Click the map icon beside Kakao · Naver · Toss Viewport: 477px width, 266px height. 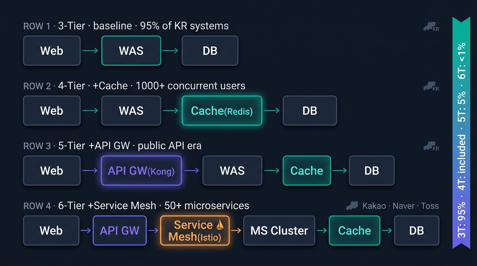[352, 206]
